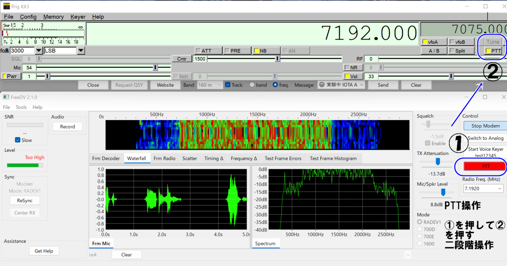Screen dimensions: 507x266
Task: Adjust the TX Attenuation slider
Action: point(437,161)
